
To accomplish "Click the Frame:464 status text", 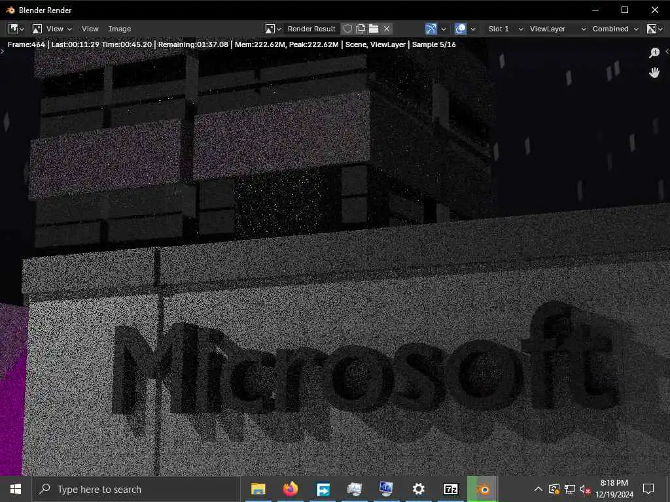I will (x=26, y=44).
